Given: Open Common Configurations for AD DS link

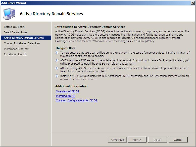Looking at the screenshot, I should pos(76,100).
